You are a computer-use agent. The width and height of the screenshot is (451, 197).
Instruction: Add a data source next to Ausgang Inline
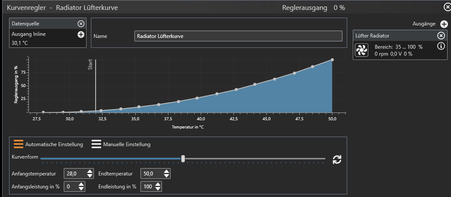coord(81,34)
